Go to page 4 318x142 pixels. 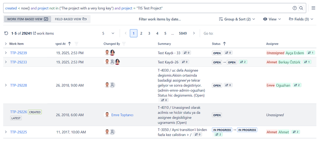point(157,33)
